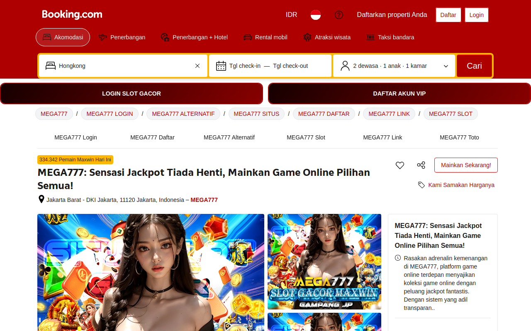Click the 334.342 Pemain Maxwin Hari Ini badge
Image resolution: width=531 pixels, height=331 pixels.
click(x=75, y=160)
